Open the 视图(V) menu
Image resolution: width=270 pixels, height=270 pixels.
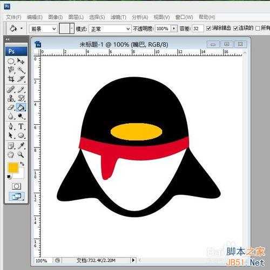(x=161, y=17)
